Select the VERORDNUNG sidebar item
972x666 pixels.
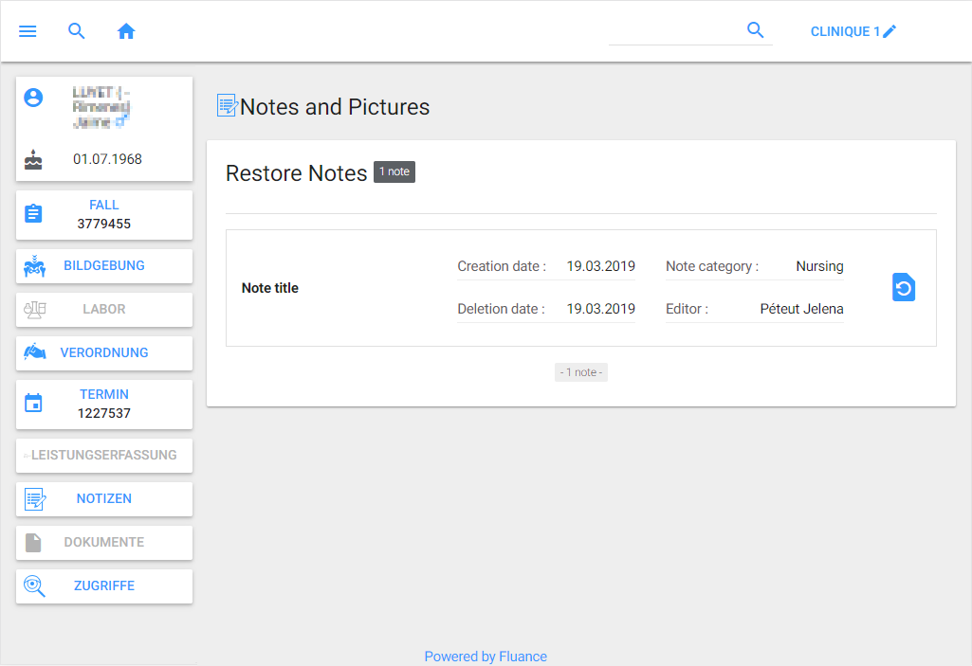[x=104, y=353]
